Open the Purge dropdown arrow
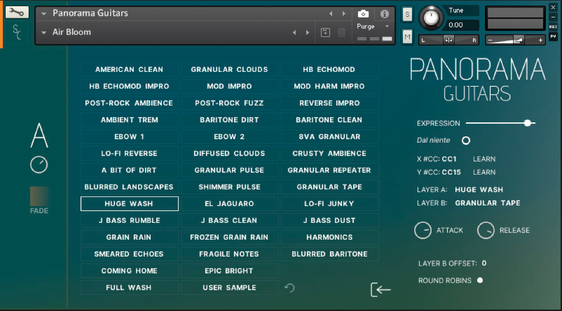 click(387, 26)
